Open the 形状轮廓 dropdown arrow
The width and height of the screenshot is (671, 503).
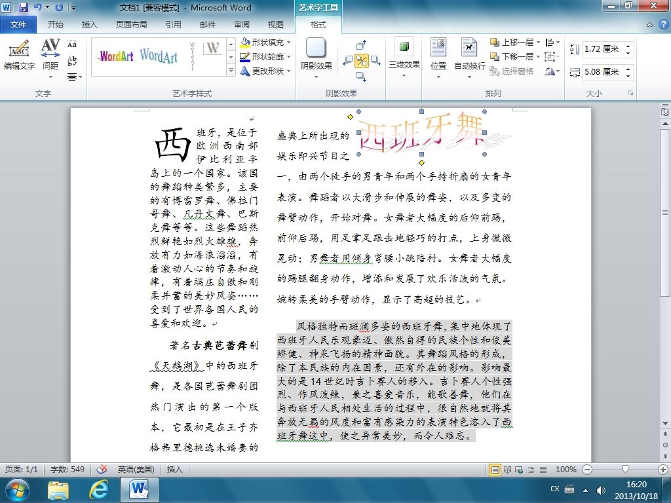point(289,56)
